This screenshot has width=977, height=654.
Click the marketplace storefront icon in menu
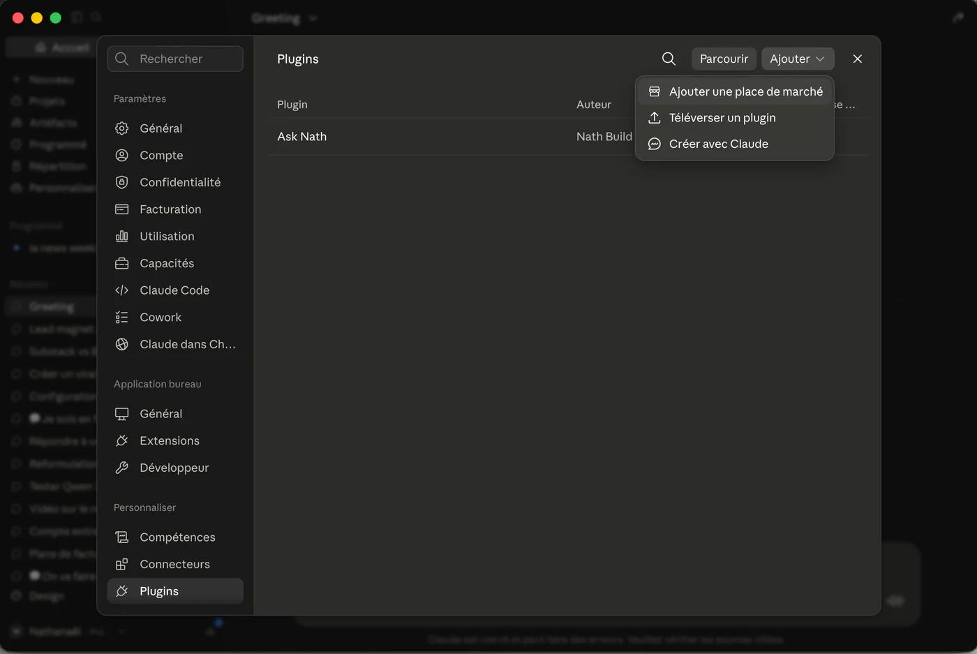(x=654, y=91)
